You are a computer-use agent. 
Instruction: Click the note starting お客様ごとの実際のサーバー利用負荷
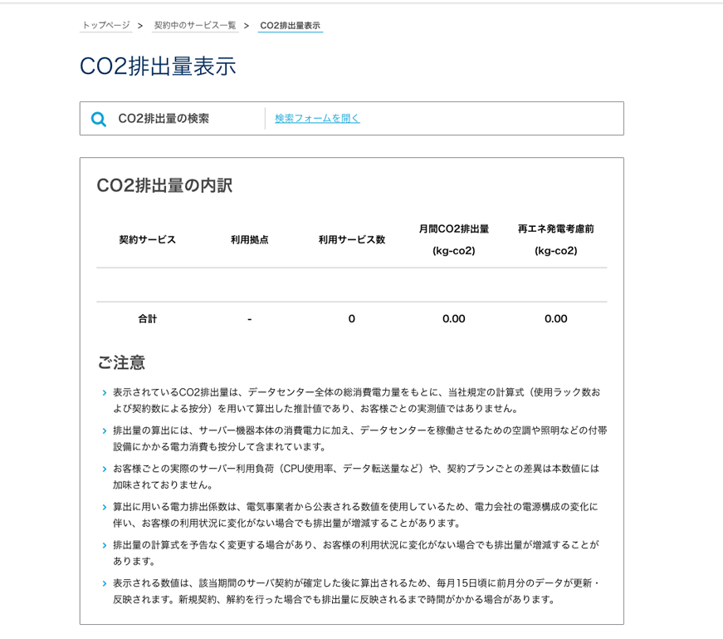tap(356, 476)
